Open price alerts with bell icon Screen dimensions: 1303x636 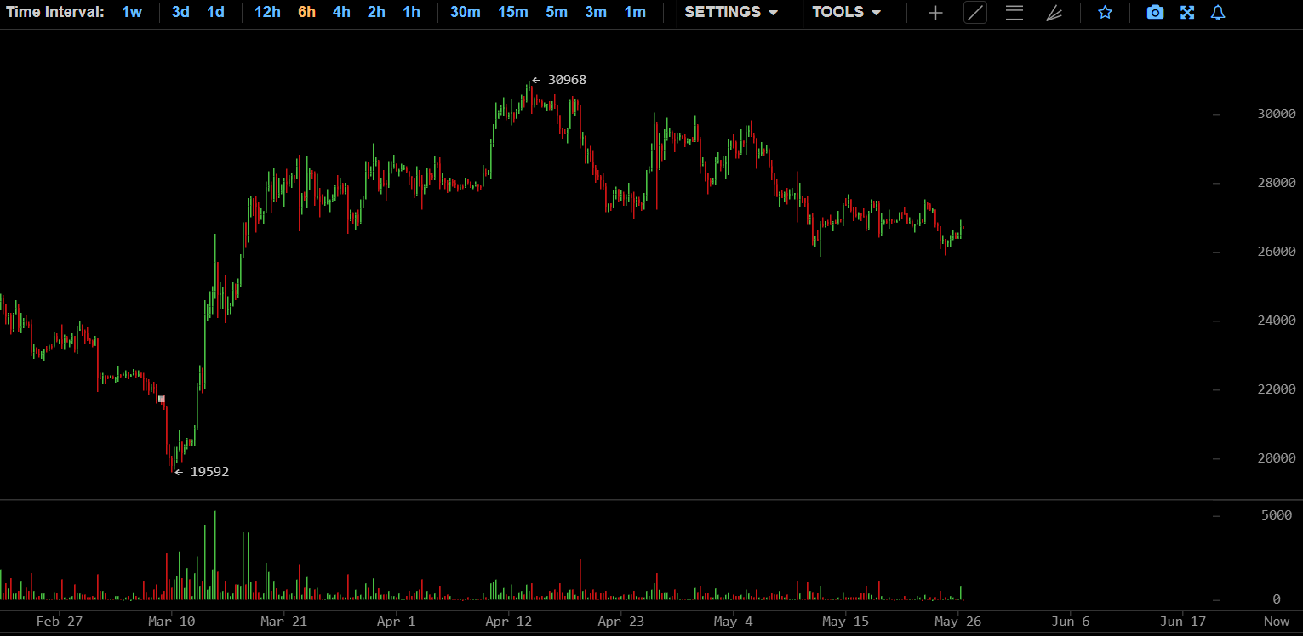1218,13
